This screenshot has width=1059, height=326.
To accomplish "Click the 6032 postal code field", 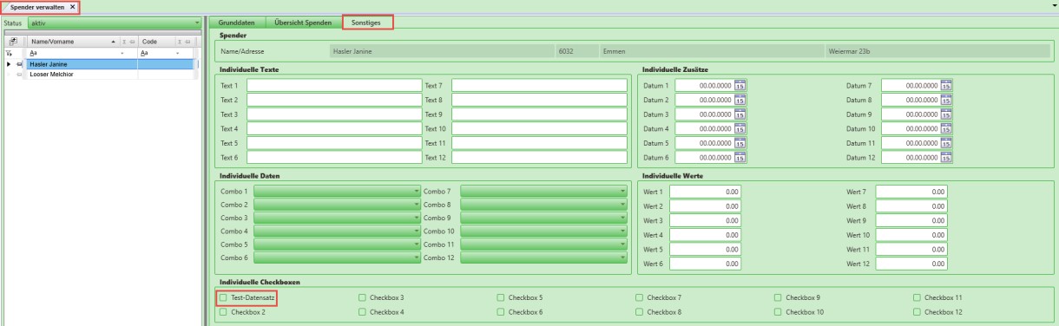I will tap(577, 52).
